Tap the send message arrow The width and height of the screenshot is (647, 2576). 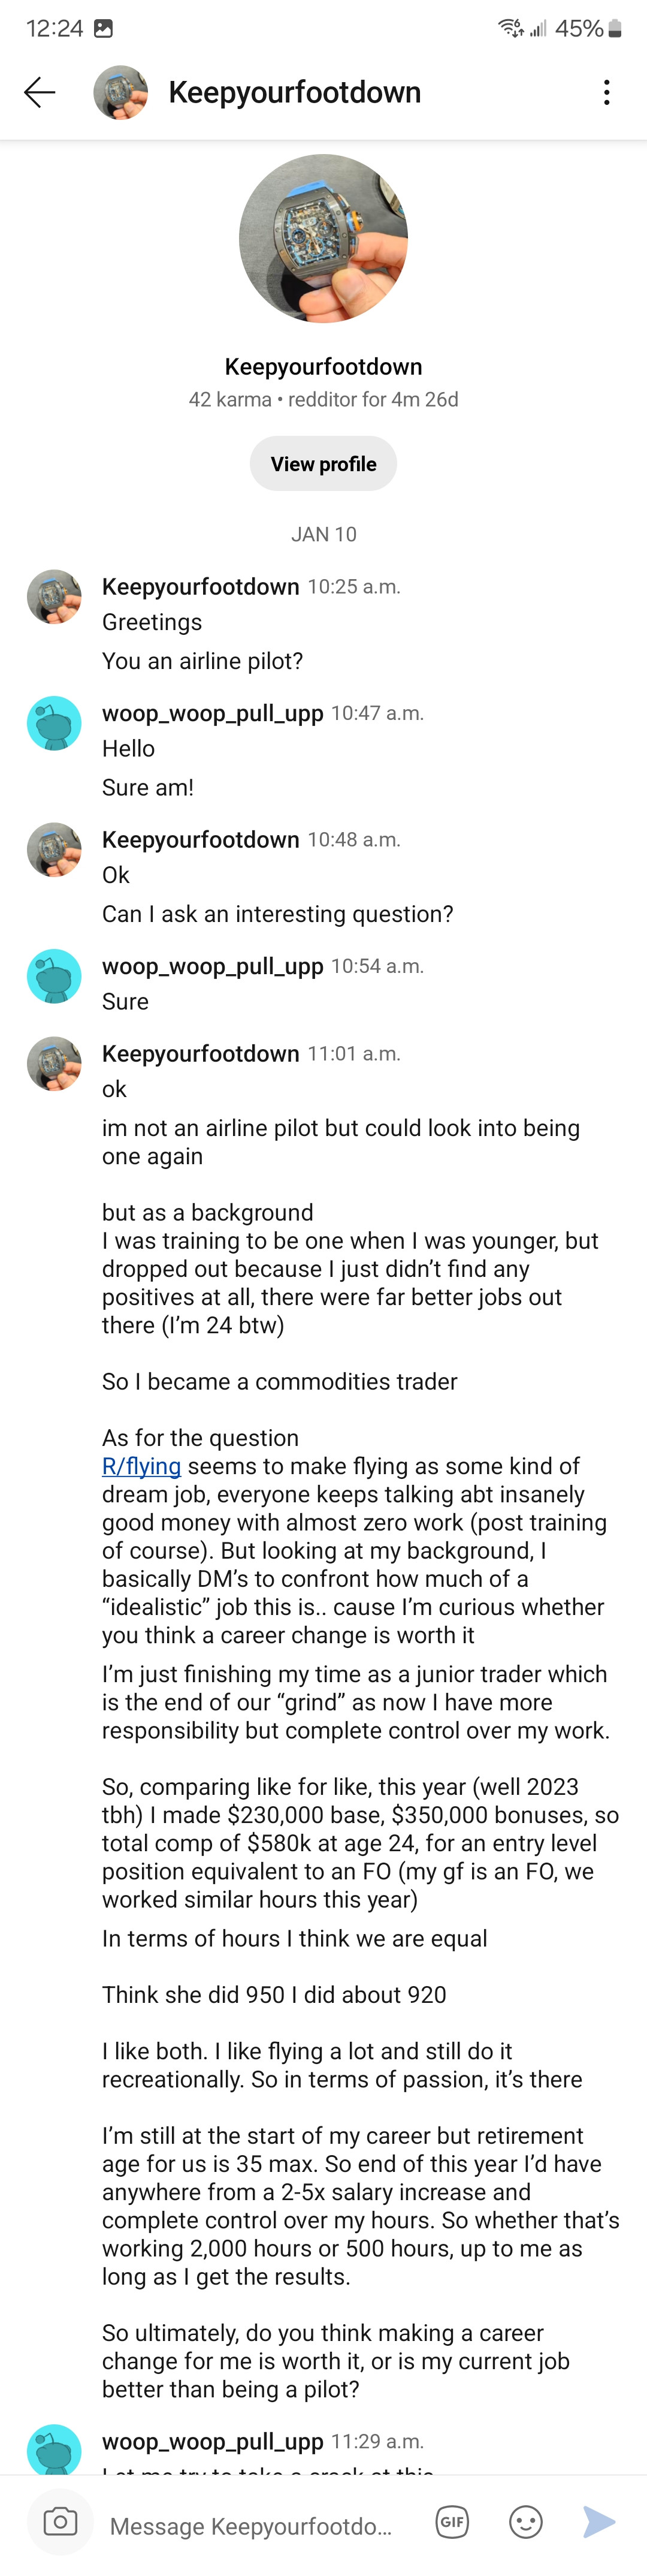[x=599, y=2521]
